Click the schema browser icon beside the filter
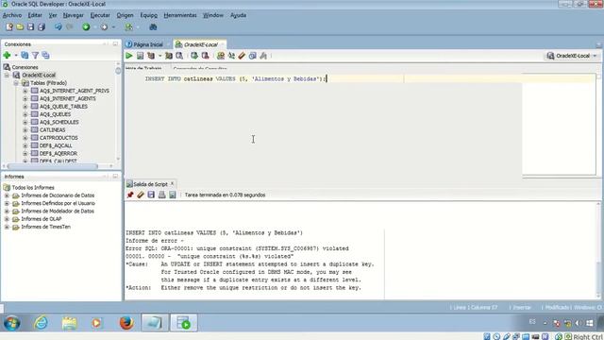Screen dimensions: 604x340 [x=45, y=56]
